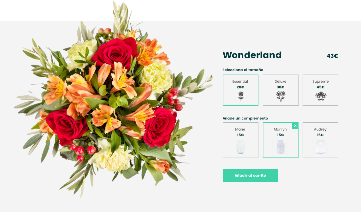Click the Wonderland product title
361x212 pixels.
click(252, 55)
